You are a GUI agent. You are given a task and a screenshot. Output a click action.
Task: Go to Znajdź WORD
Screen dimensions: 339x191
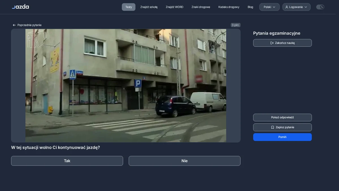point(175,7)
